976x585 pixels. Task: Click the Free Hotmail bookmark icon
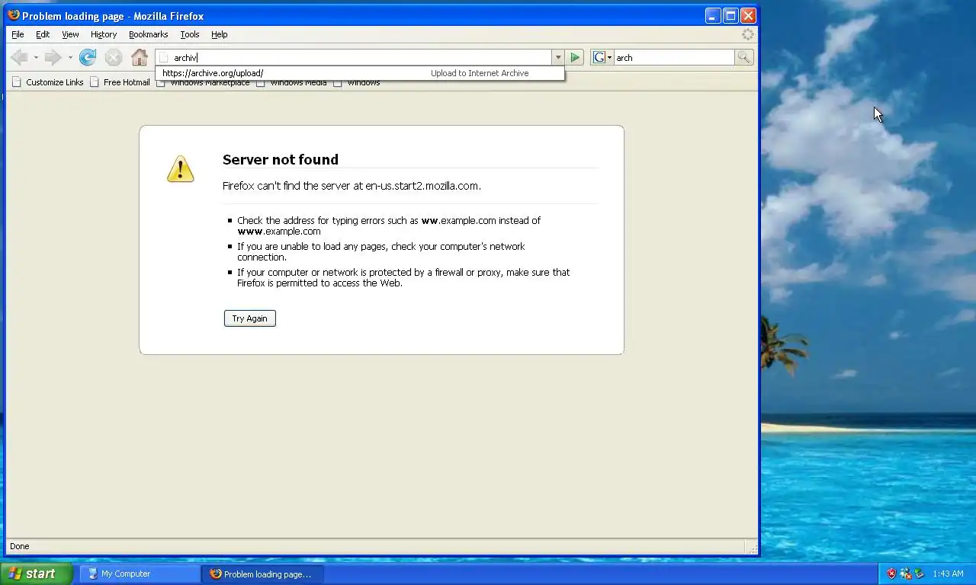(x=95, y=82)
